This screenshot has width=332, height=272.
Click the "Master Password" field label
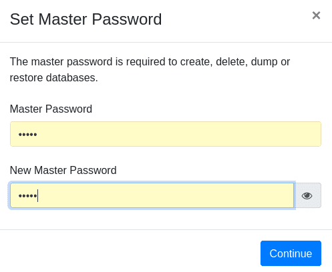click(51, 109)
